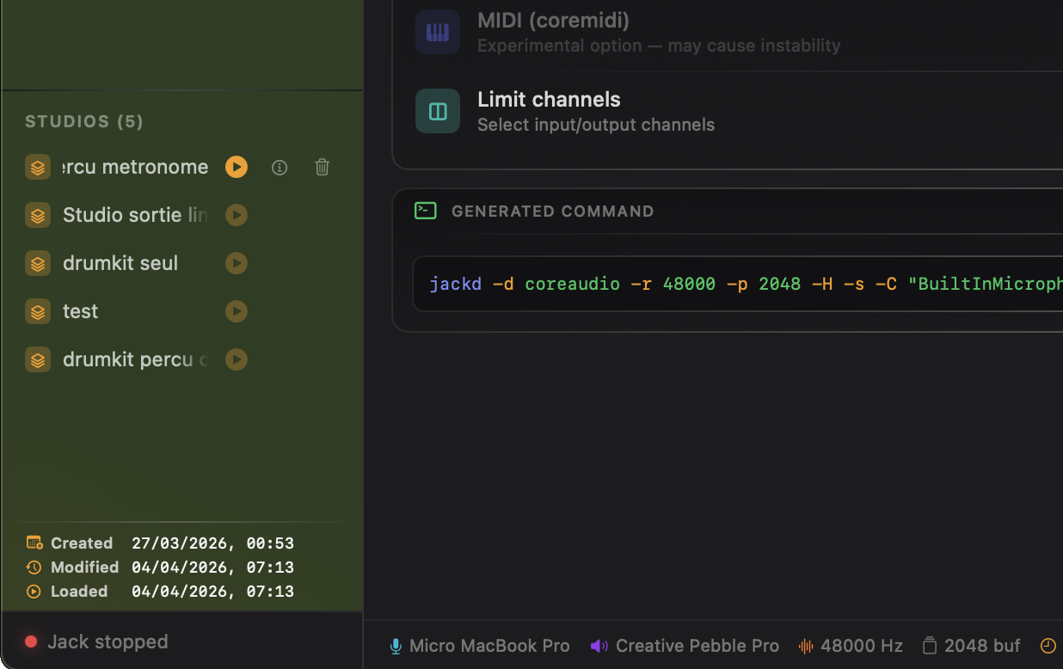Click the Limit channels panel icon
Viewport: 1063px width, 669px height.
click(438, 112)
